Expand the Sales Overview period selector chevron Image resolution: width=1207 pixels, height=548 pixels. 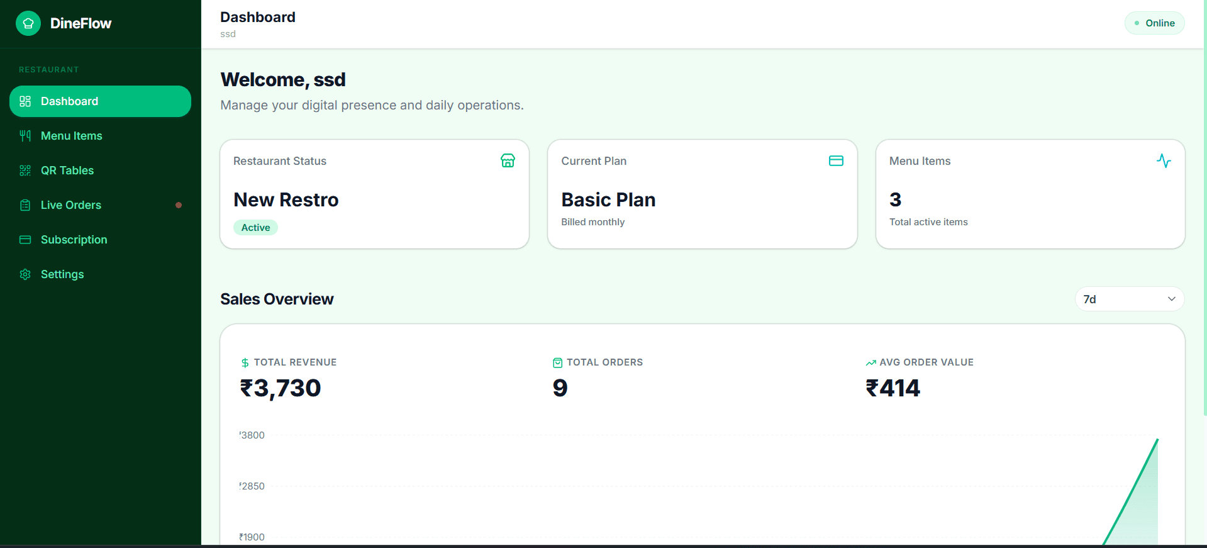(x=1171, y=299)
